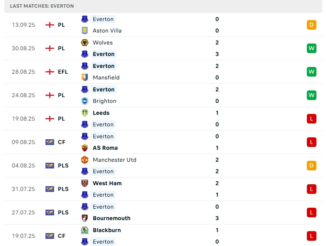The image size is (326, 246).
Task: Click the Bournemouth club crest icon
Action: [x=85, y=218]
